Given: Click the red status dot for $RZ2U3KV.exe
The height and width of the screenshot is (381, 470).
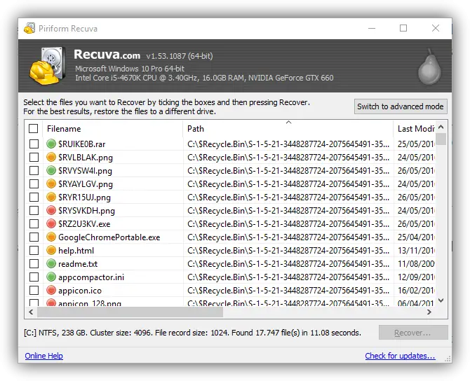Looking at the screenshot, I should tap(51, 224).
